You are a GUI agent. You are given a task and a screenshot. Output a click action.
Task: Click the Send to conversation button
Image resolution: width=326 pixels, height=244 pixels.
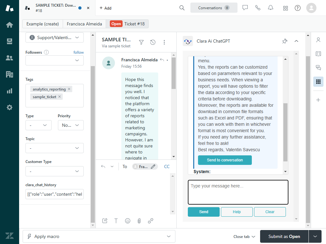[x=225, y=160]
